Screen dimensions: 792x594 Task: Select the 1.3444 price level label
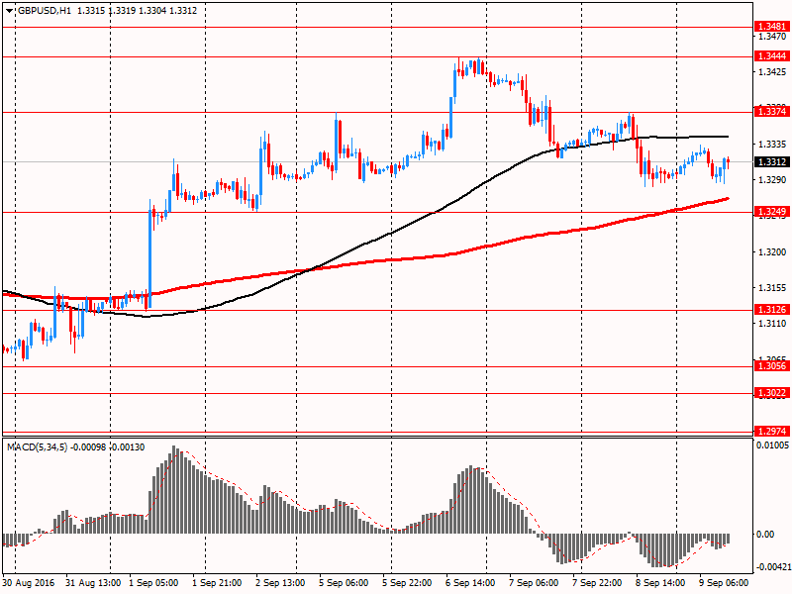pyautogui.click(x=772, y=56)
